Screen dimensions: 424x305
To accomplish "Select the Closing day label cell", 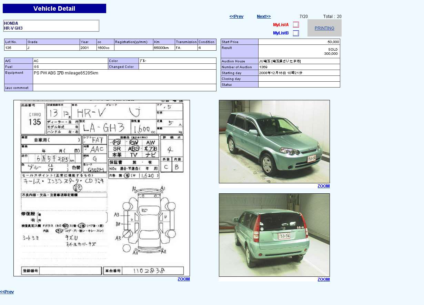I will click(x=240, y=79).
